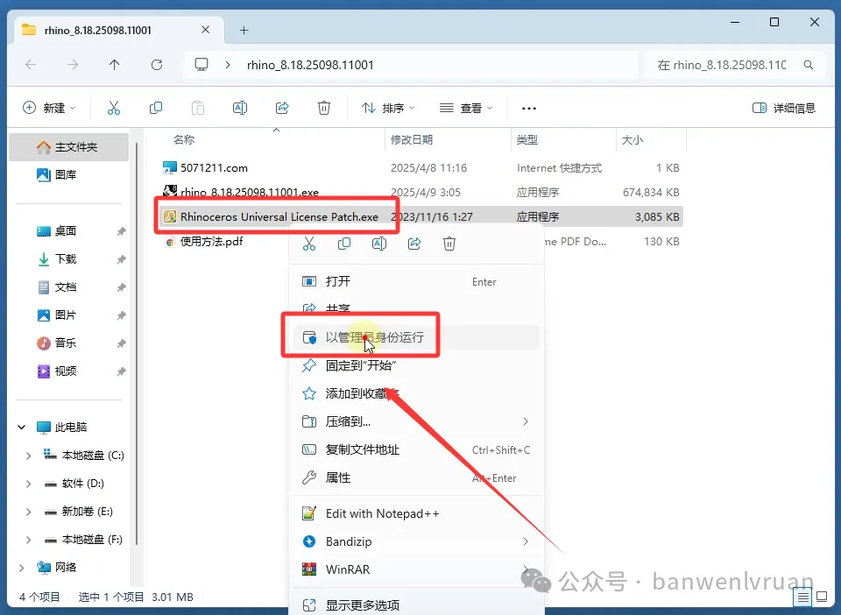
Task: Sort by the 类型 column header
Action: tap(527, 140)
